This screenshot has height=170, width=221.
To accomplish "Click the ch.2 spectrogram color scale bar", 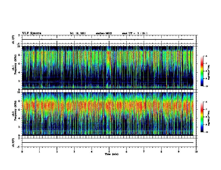I will point(202,117).
